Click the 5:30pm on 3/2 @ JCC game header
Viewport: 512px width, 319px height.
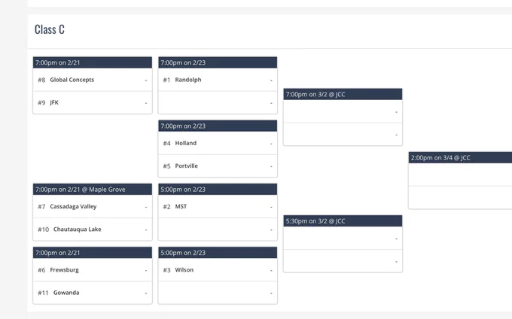click(x=343, y=221)
